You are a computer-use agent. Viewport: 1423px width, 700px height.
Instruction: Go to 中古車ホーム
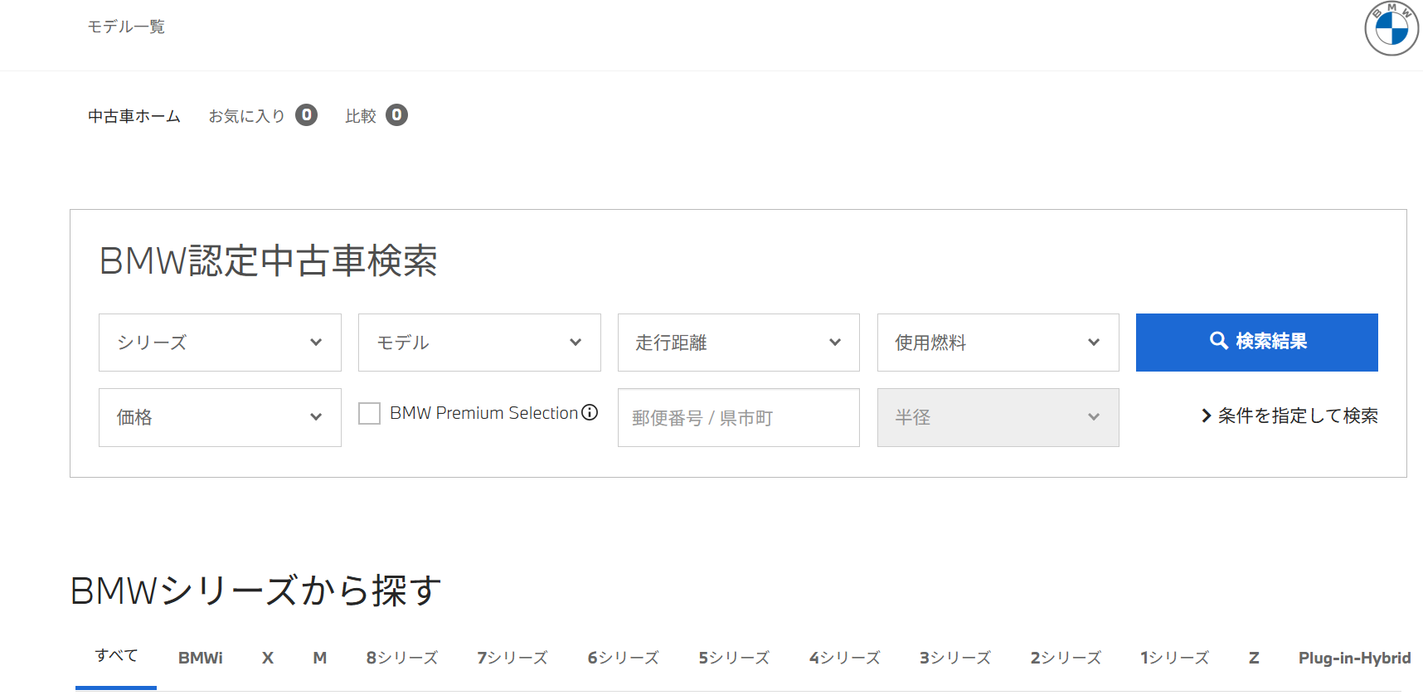click(134, 116)
